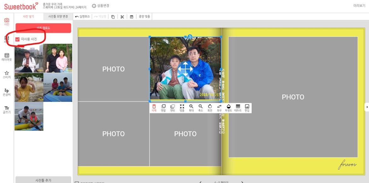Zoom in photo using 확대 icon

tap(191, 108)
